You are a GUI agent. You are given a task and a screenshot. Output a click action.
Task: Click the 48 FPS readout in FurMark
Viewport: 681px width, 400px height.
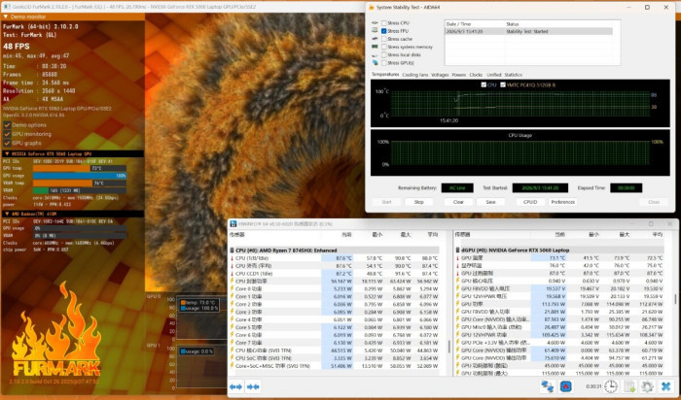pos(17,46)
